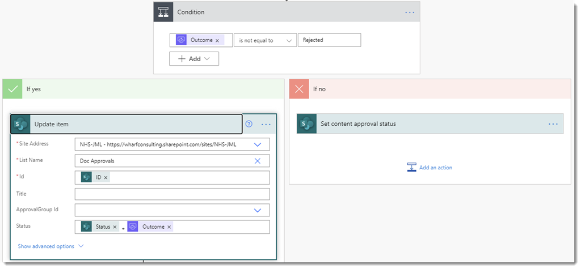Viewport: 581px width, 269px height.
Task: Remove the Outcome token from the condition
Action: pos(217,41)
